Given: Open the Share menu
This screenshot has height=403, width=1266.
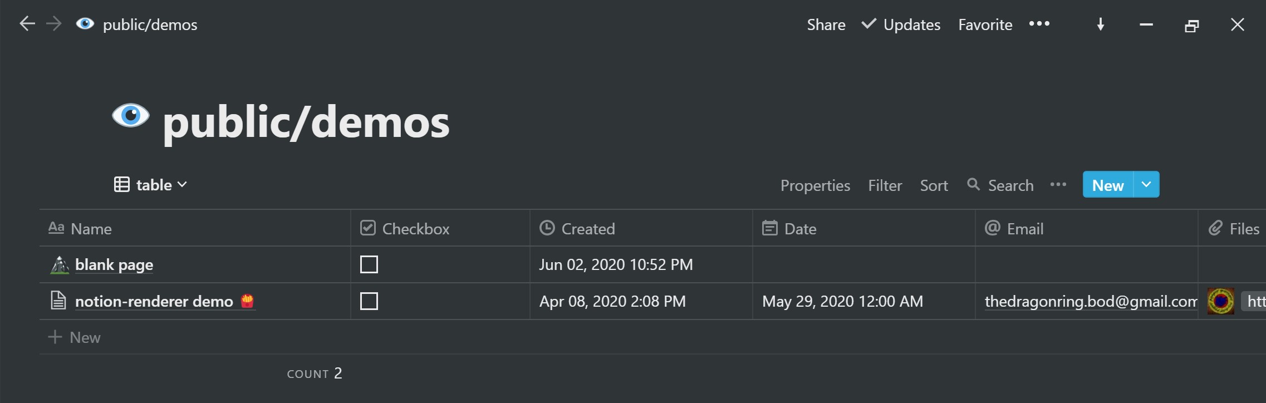Looking at the screenshot, I should [x=826, y=24].
